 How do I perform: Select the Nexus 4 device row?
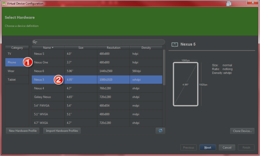(97, 88)
